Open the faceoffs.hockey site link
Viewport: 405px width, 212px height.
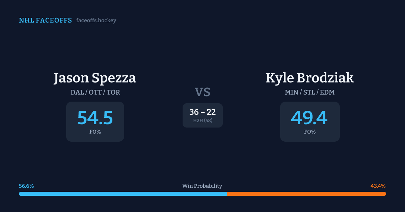coord(96,21)
